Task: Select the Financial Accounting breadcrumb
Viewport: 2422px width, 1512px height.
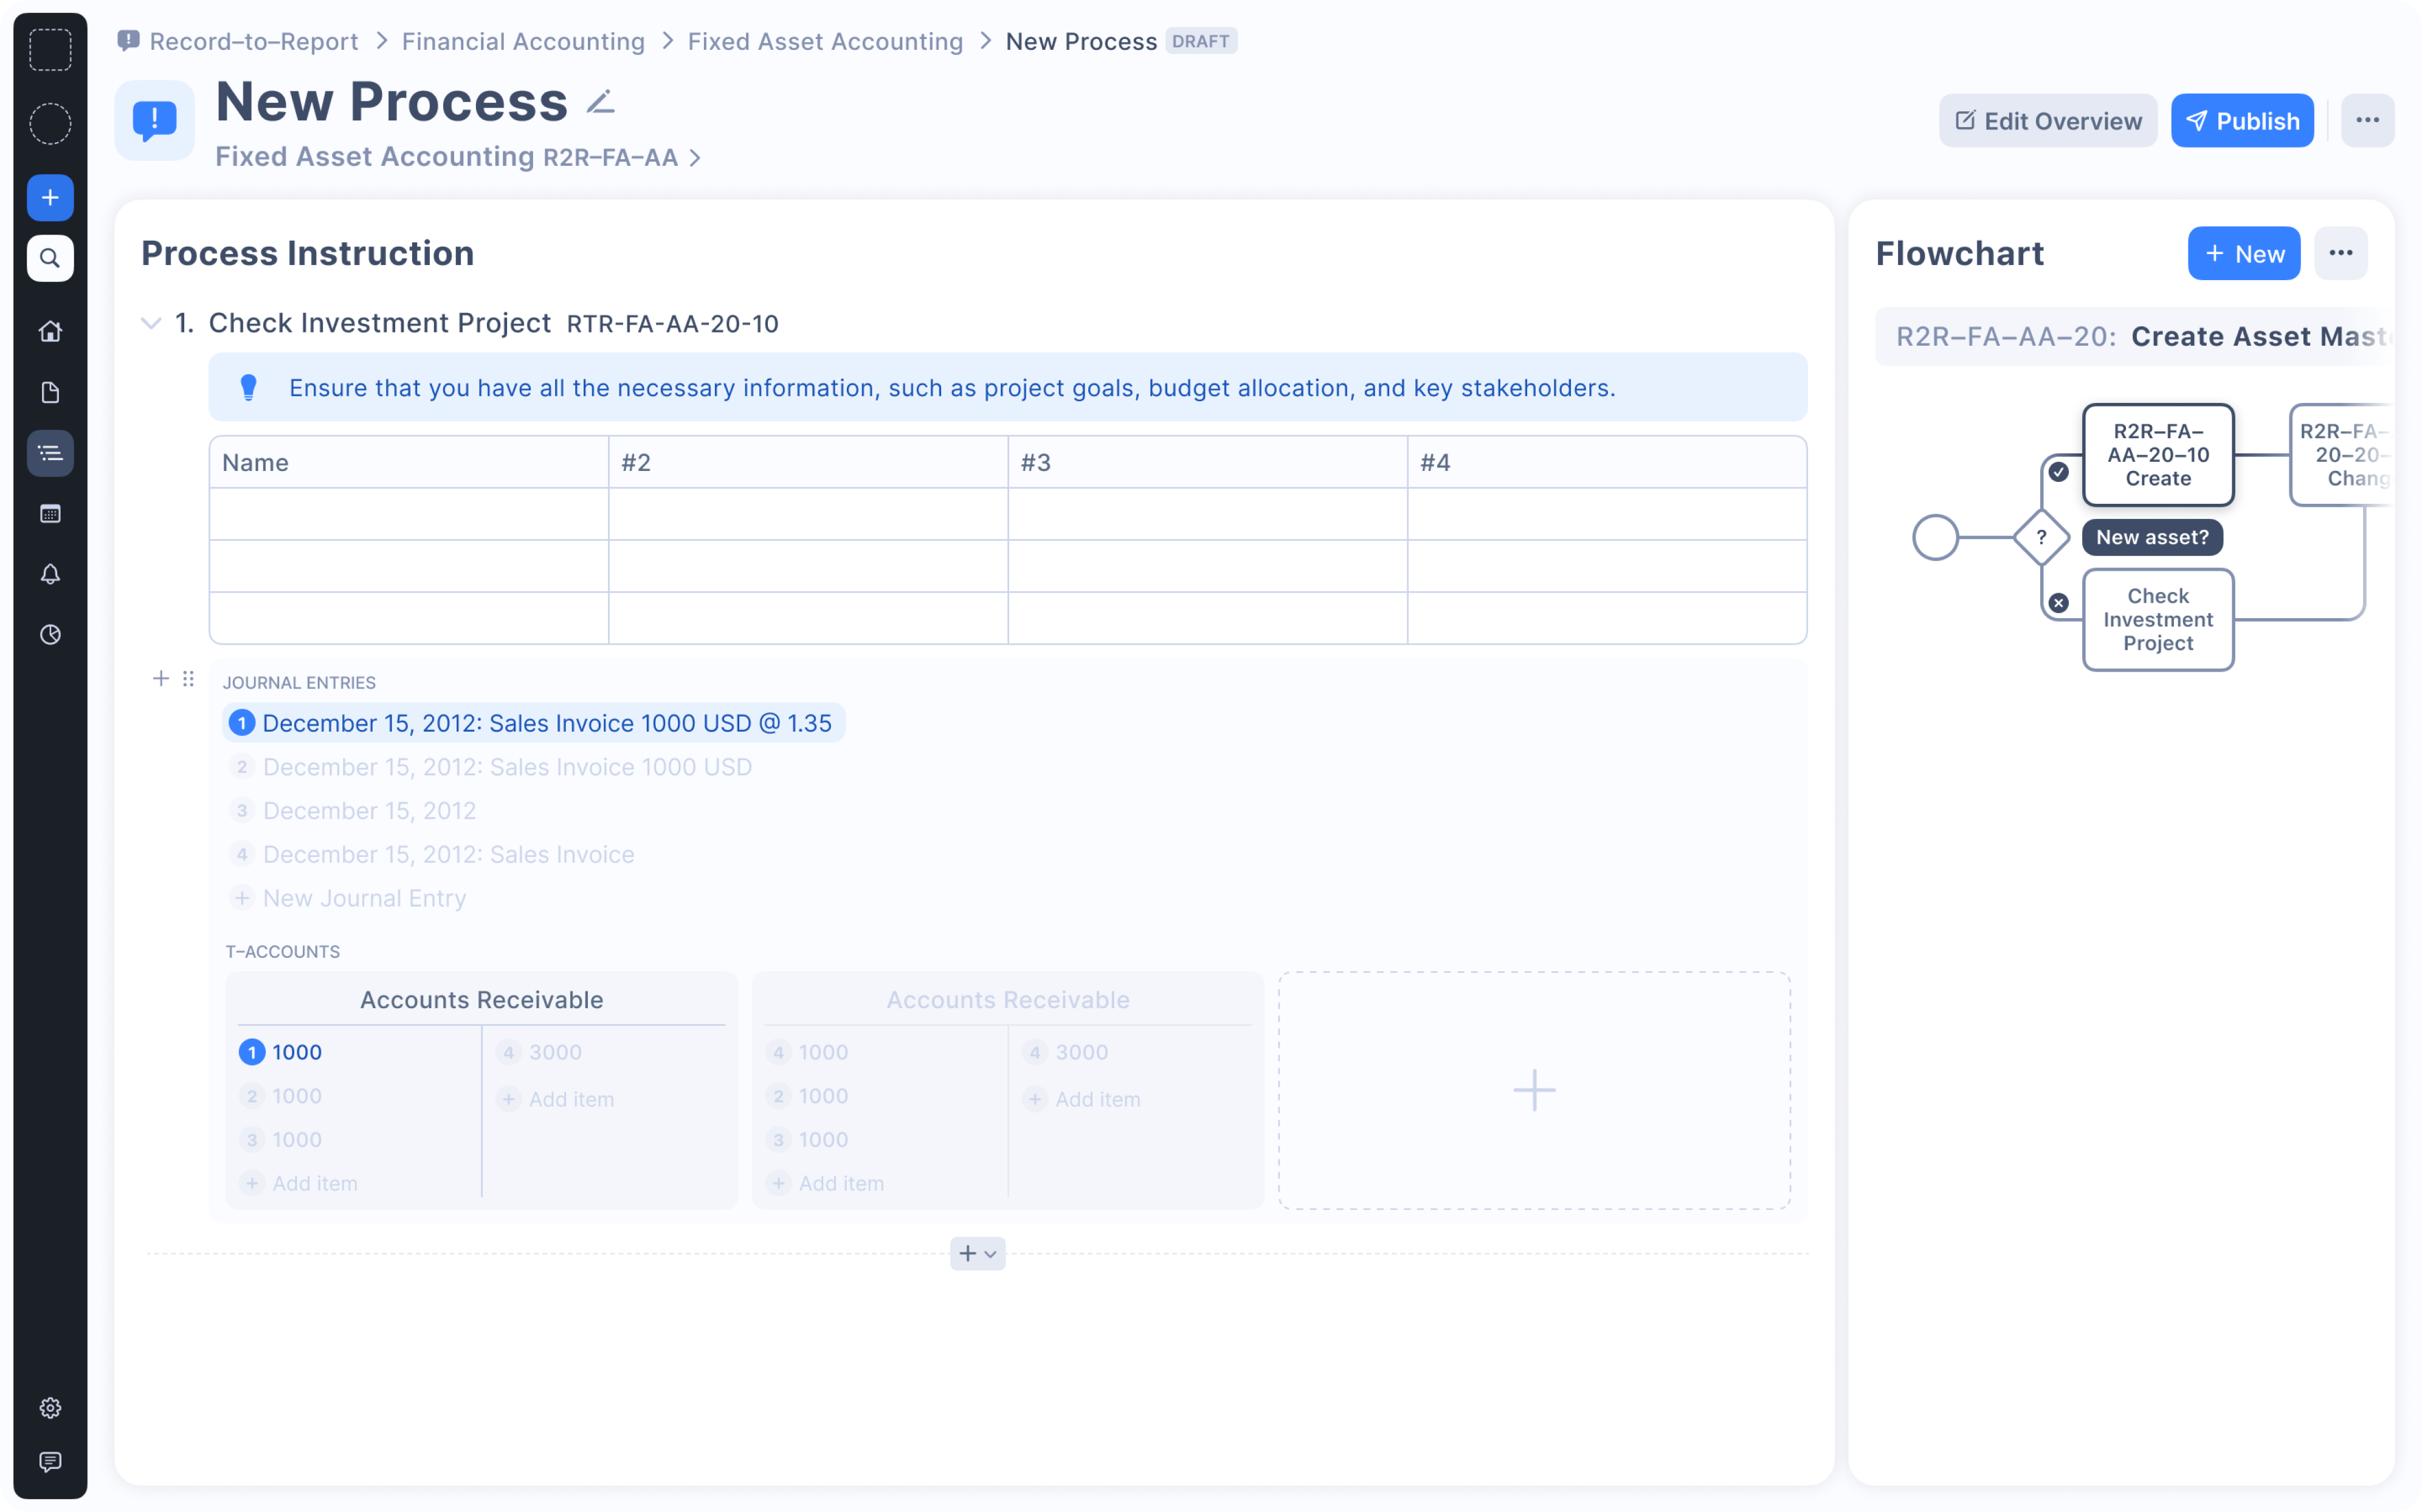Action: tap(522, 41)
